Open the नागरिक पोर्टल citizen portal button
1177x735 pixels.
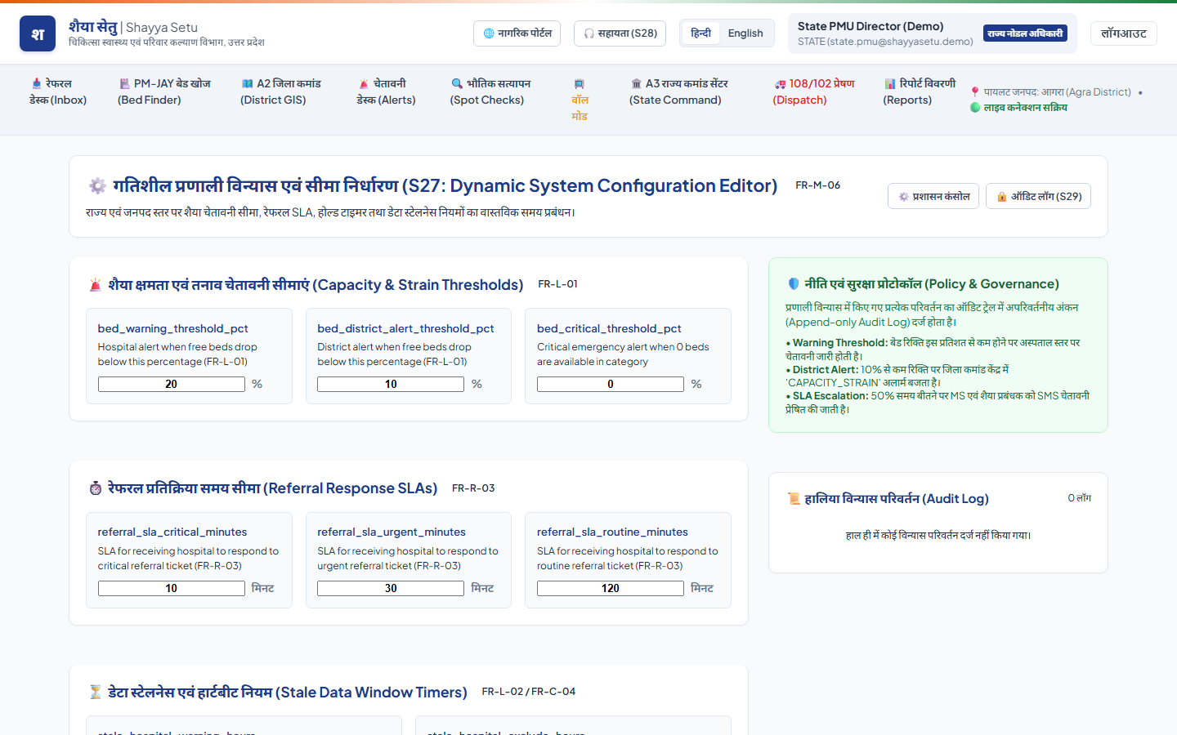tap(517, 33)
